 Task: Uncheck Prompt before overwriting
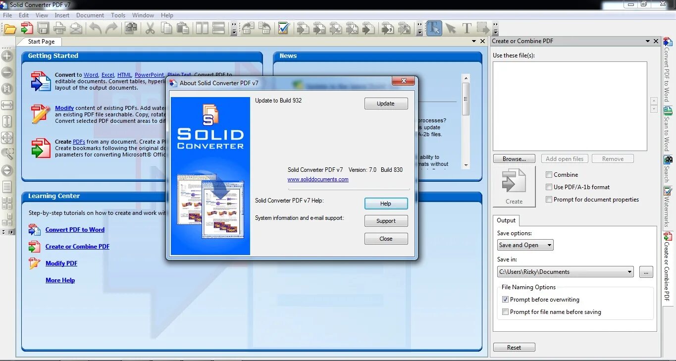coord(505,300)
